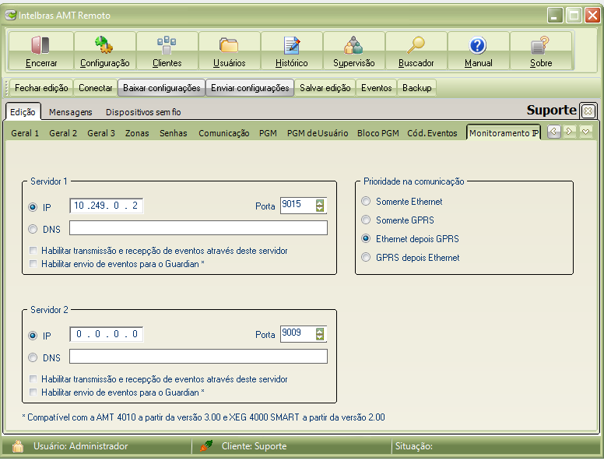Open the tab list dropdown arrow

[x=585, y=132]
